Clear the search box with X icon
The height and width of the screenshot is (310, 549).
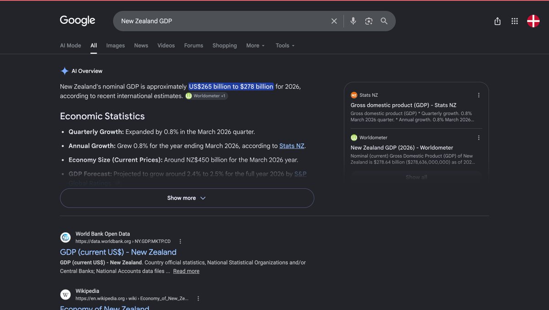click(334, 21)
